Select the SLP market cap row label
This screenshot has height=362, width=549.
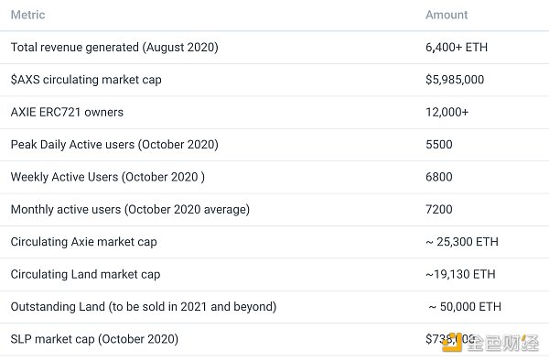(x=94, y=339)
